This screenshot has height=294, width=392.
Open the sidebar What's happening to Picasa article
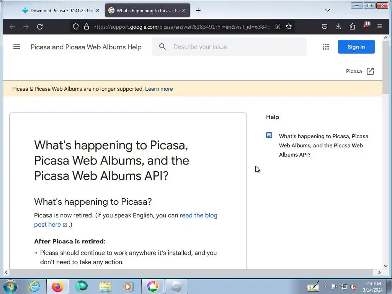pos(323,145)
